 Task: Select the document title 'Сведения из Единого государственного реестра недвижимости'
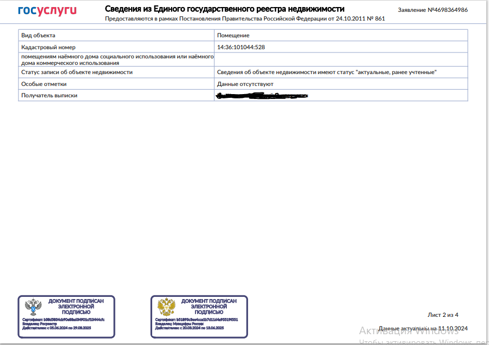[x=225, y=9]
